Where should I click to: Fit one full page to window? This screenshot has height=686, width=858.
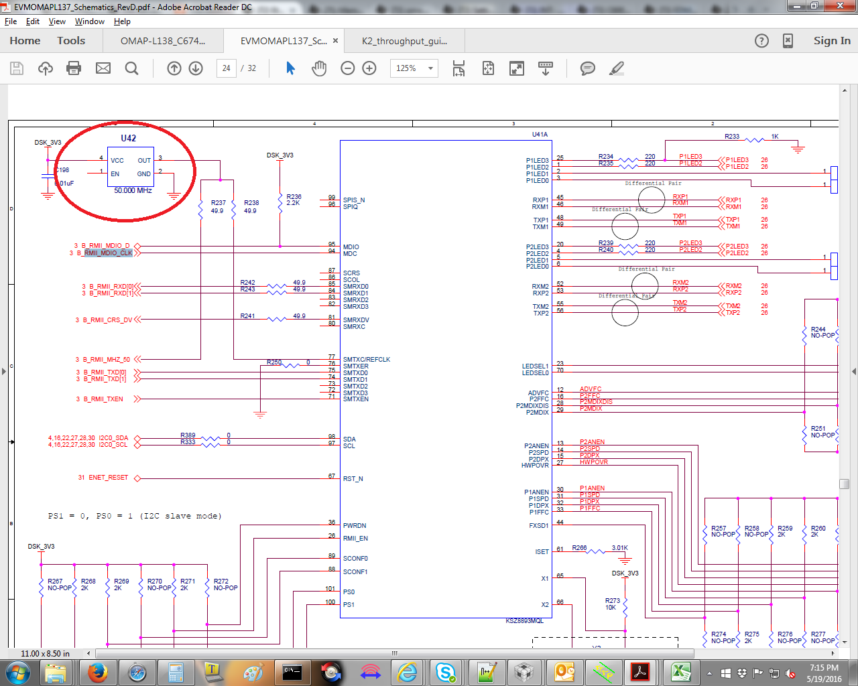(488, 68)
